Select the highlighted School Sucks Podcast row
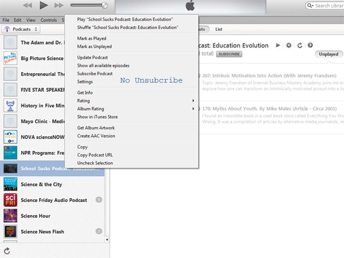 [52, 169]
